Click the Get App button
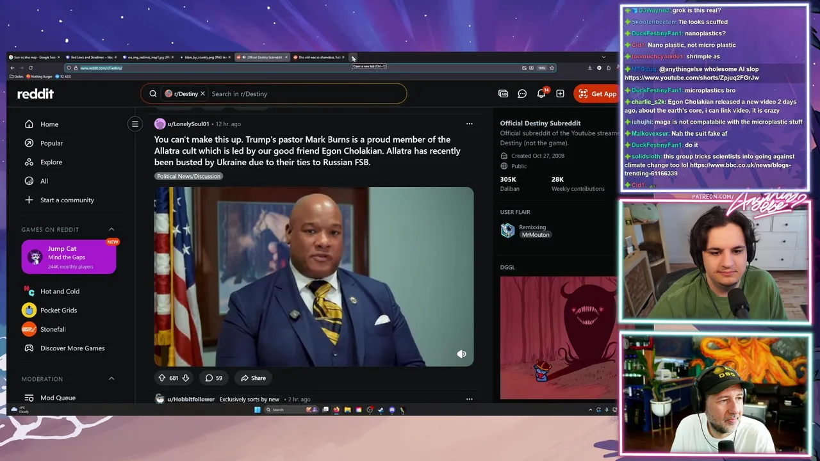Image resolution: width=820 pixels, height=461 pixels. [595, 93]
